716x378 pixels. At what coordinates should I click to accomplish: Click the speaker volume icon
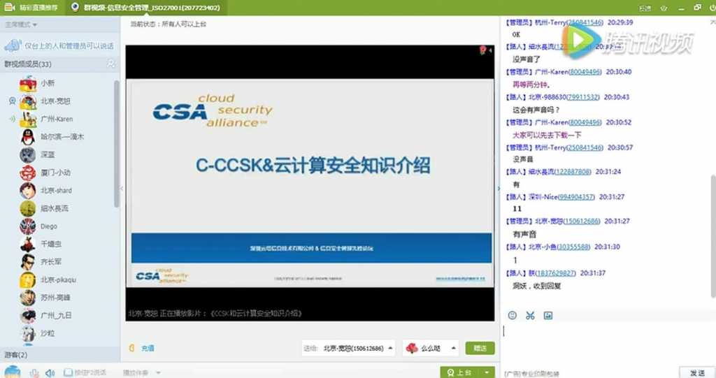point(50,373)
